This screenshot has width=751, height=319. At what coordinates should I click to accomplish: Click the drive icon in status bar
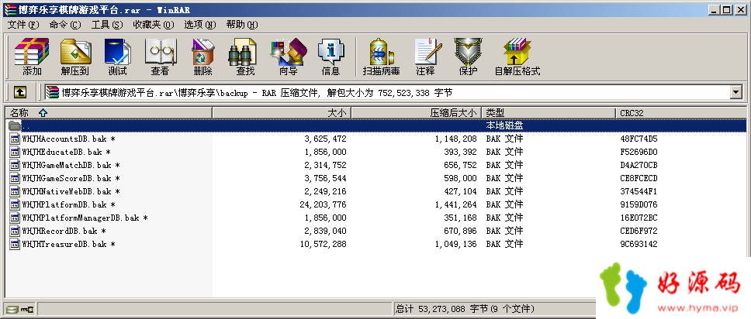pyautogui.click(x=12, y=309)
